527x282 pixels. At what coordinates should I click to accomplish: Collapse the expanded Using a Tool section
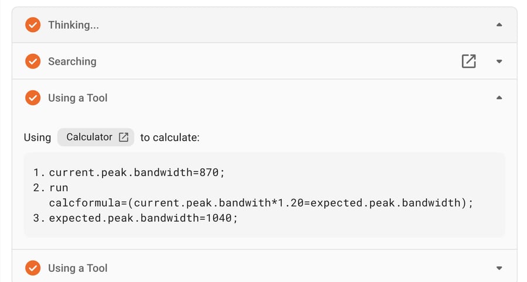(499, 98)
